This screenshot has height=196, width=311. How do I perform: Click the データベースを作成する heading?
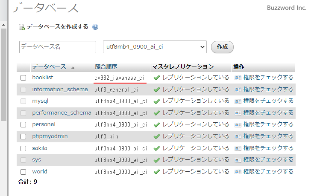click(x=57, y=26)
